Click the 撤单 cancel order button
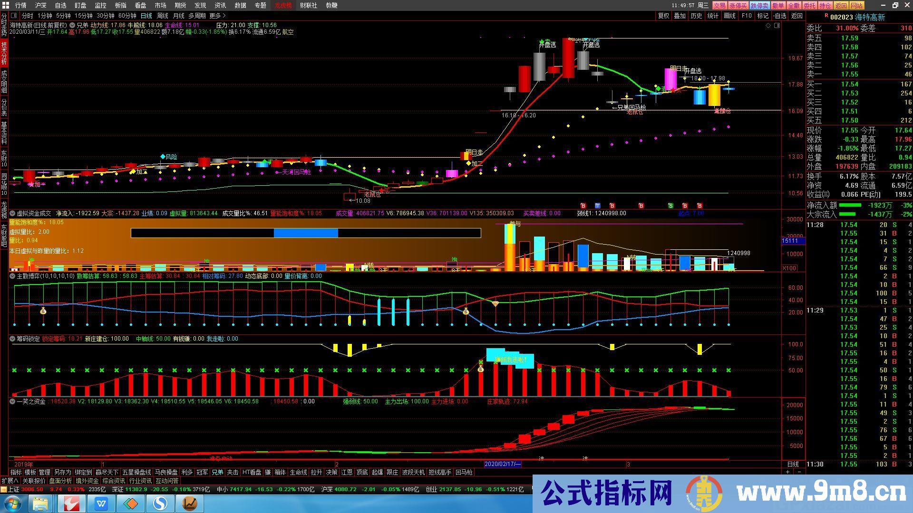The image size is (913, 513). pyautogui.click(x=778, y=5)
